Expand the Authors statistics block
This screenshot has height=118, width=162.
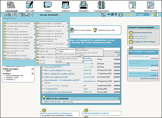(x=32, y=73)
